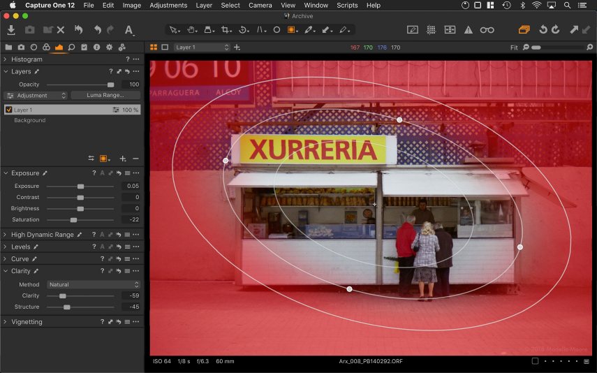597x373 pixels.
Task: Click the orange Copy adjustments stacked icon
Action: (524, 30)
